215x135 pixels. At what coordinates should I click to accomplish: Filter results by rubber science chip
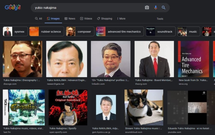[47, 32]
